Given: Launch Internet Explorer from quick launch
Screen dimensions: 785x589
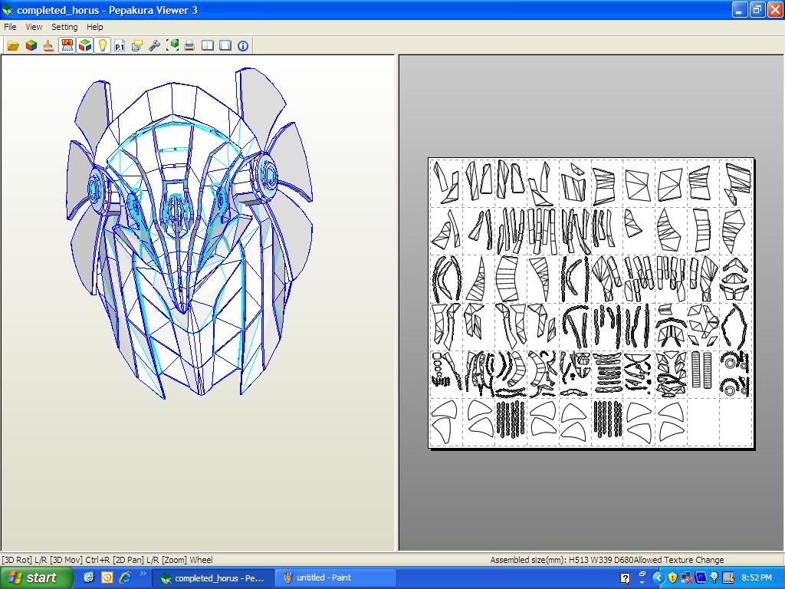Looking at the screenshot, I should 126,578.
